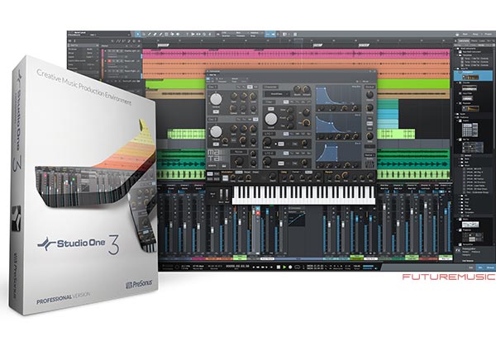The image size is (496, 355).
Task: Click the Env 2 graph in Mai Tai
Action: point(338,124)
